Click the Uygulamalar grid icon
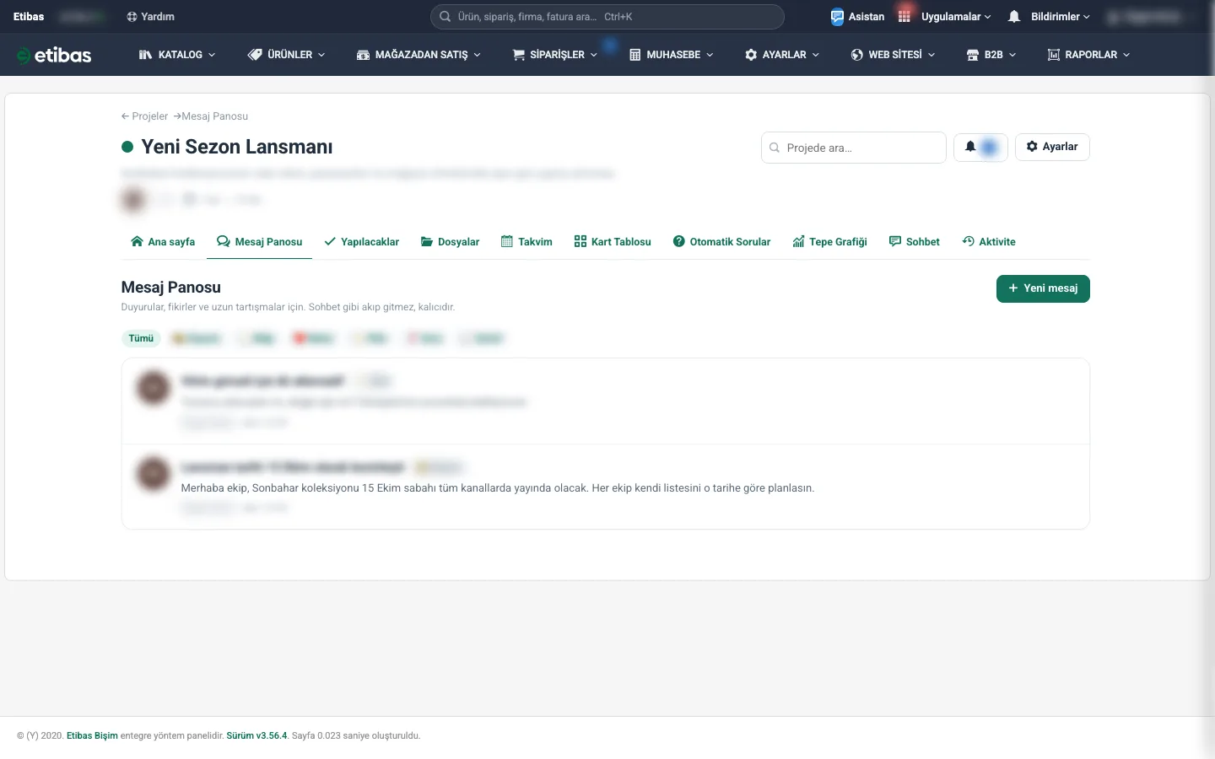 pyautogui.click(x=904, y=17)
